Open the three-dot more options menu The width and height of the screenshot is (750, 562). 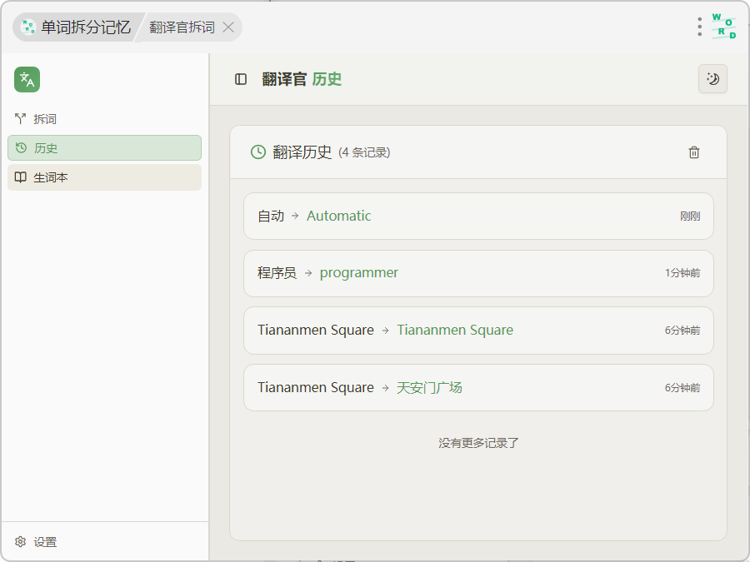point(699,27)
